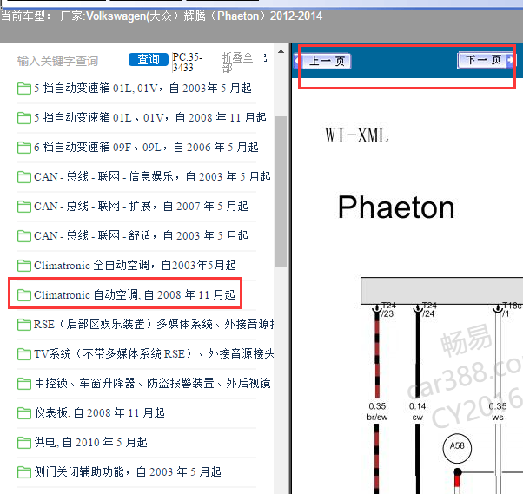
Task: Select TV系统（不带多媒体系统 RSE）entry
Action: 154,353
